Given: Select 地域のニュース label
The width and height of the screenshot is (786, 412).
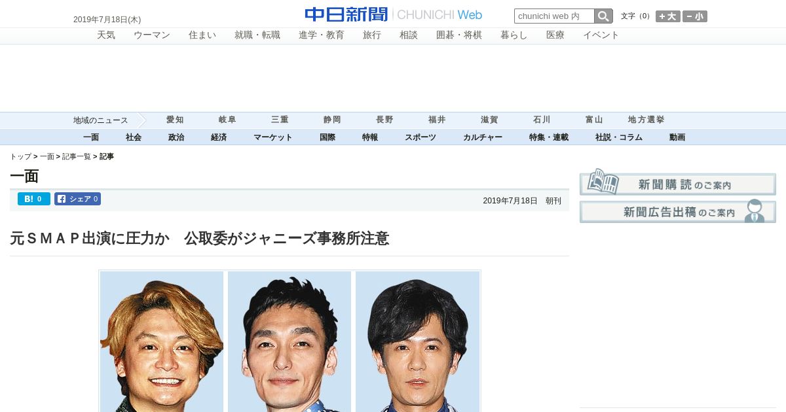Looking at the screenshot, I should point(100,120).
